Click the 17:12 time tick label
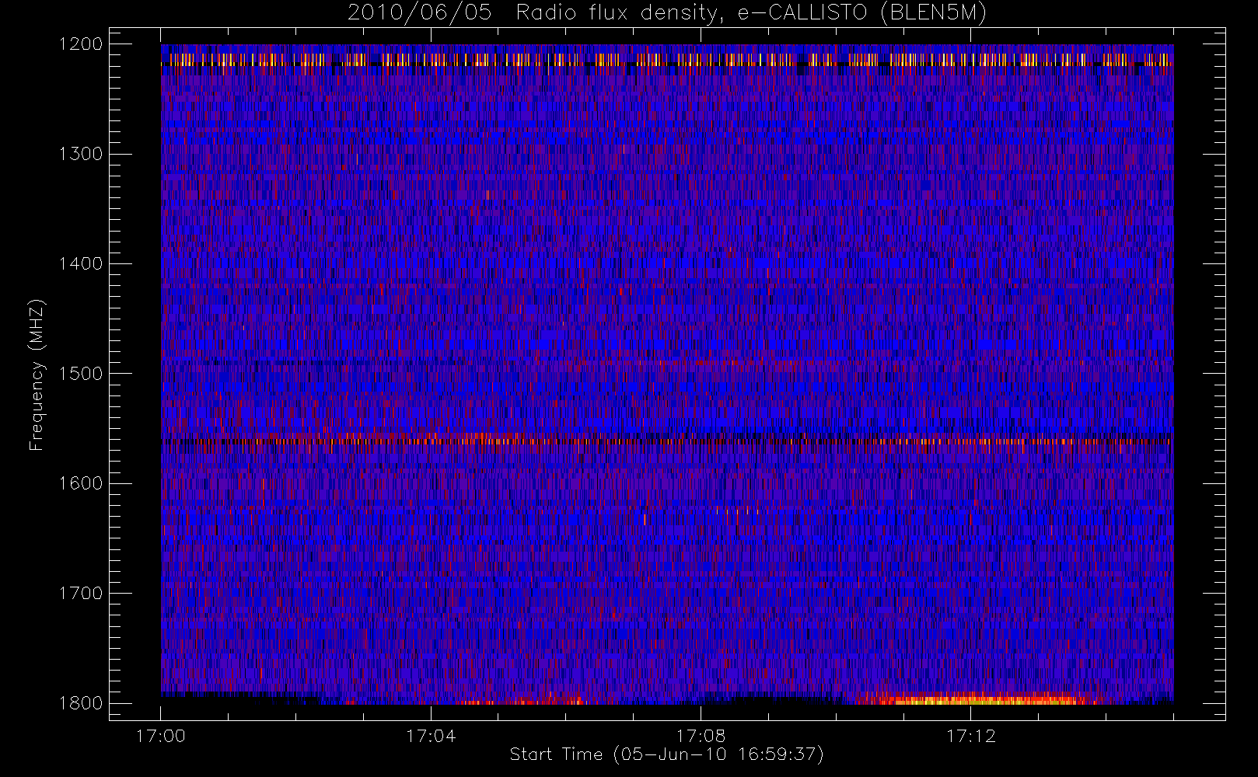The height and width of the screenshot is (777, 1258). tap(970, 736)
